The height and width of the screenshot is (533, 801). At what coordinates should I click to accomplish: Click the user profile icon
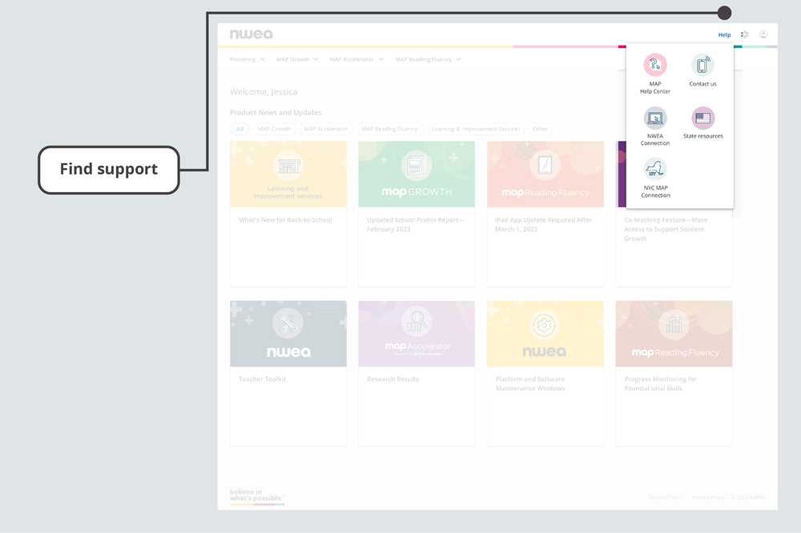pyautogui.click(x=763, y=34)
